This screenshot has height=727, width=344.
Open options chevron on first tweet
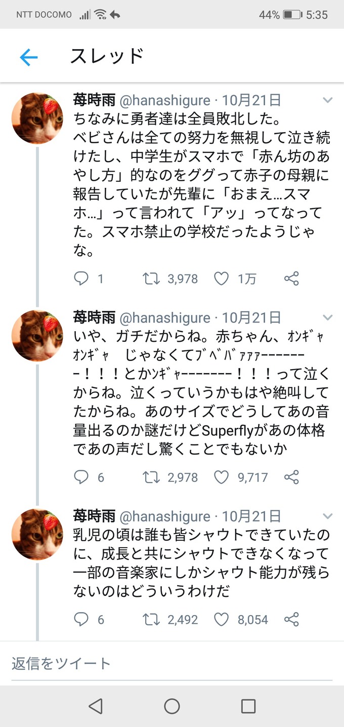point(328,100)
